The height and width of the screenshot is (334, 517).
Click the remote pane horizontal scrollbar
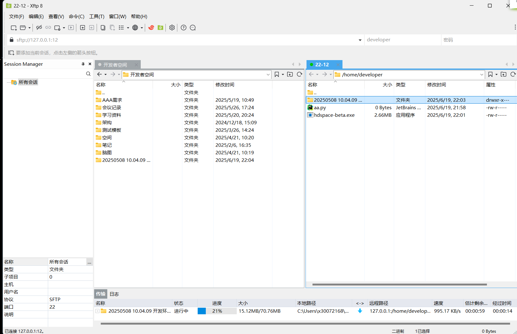click(x=399, y=285)
